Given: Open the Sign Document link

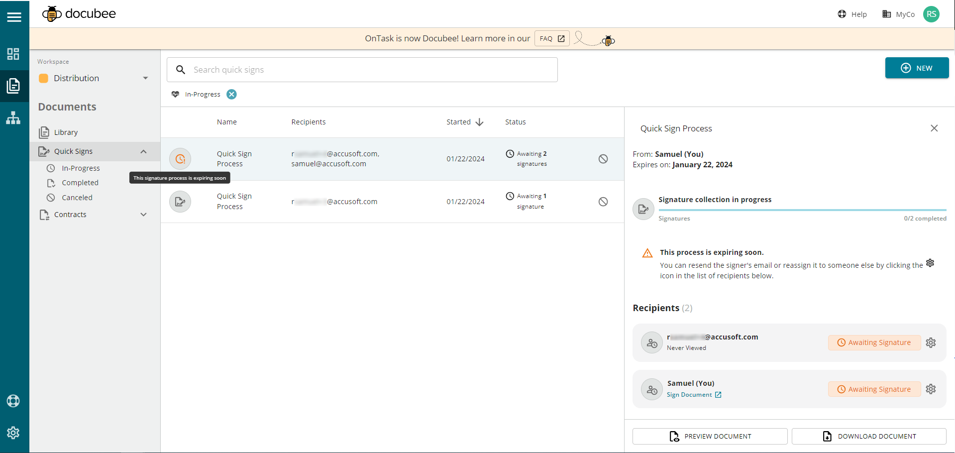Looking at the screenshot, I should point(694,395).
